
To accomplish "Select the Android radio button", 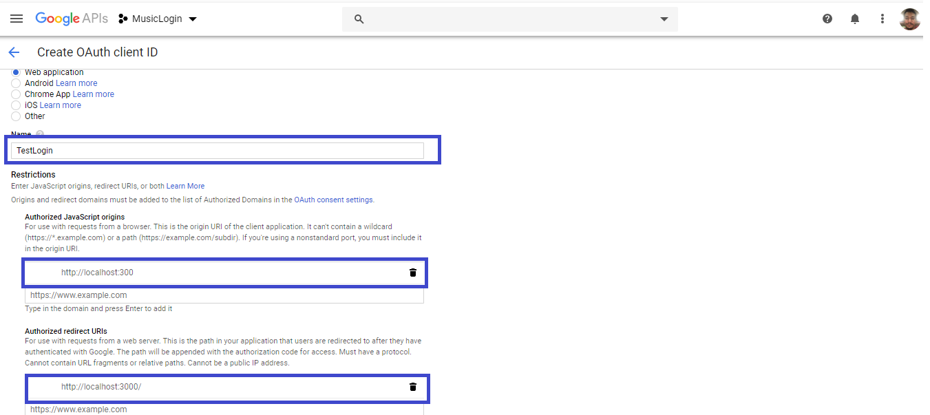I will click(x=16, y=83).
